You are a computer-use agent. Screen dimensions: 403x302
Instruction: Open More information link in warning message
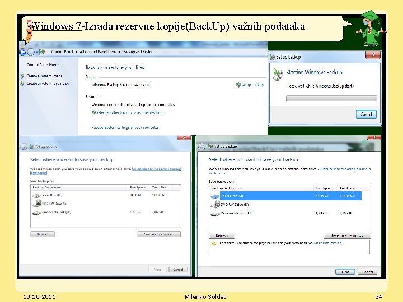(x=327, y=243)
